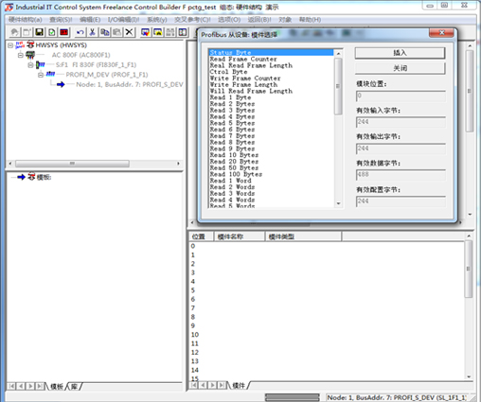Click the 有效输入字节 field showing 244
The image size is (481, 402).
click(401, 122)
